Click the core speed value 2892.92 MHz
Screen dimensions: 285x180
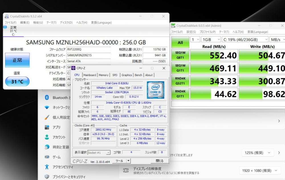(103, 130)
